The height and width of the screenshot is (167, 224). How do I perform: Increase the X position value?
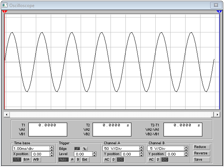(52, 153)
